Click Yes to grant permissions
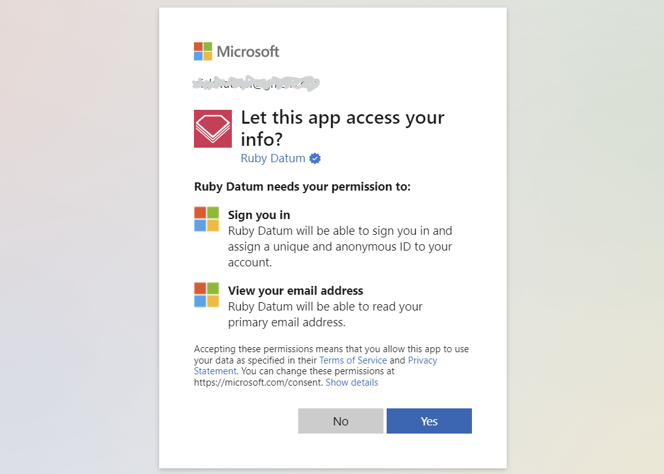 pyautogui.click(x=429, y=421)
